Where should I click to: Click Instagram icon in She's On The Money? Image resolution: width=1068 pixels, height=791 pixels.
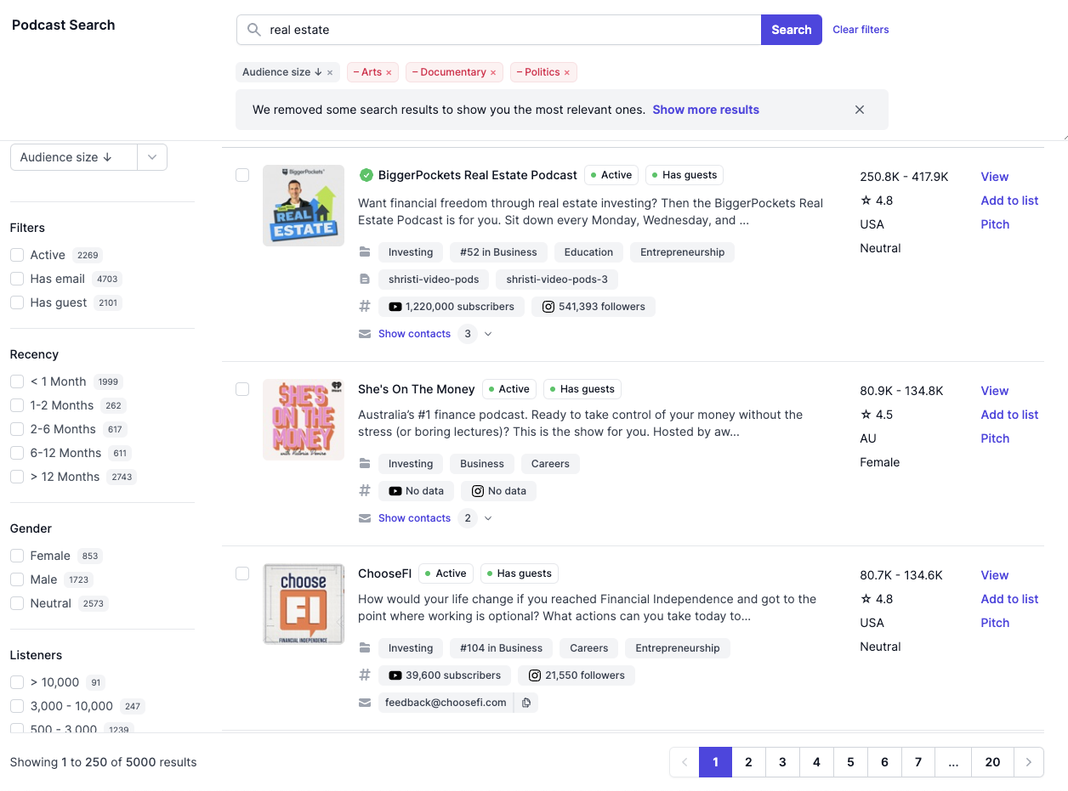478,491
